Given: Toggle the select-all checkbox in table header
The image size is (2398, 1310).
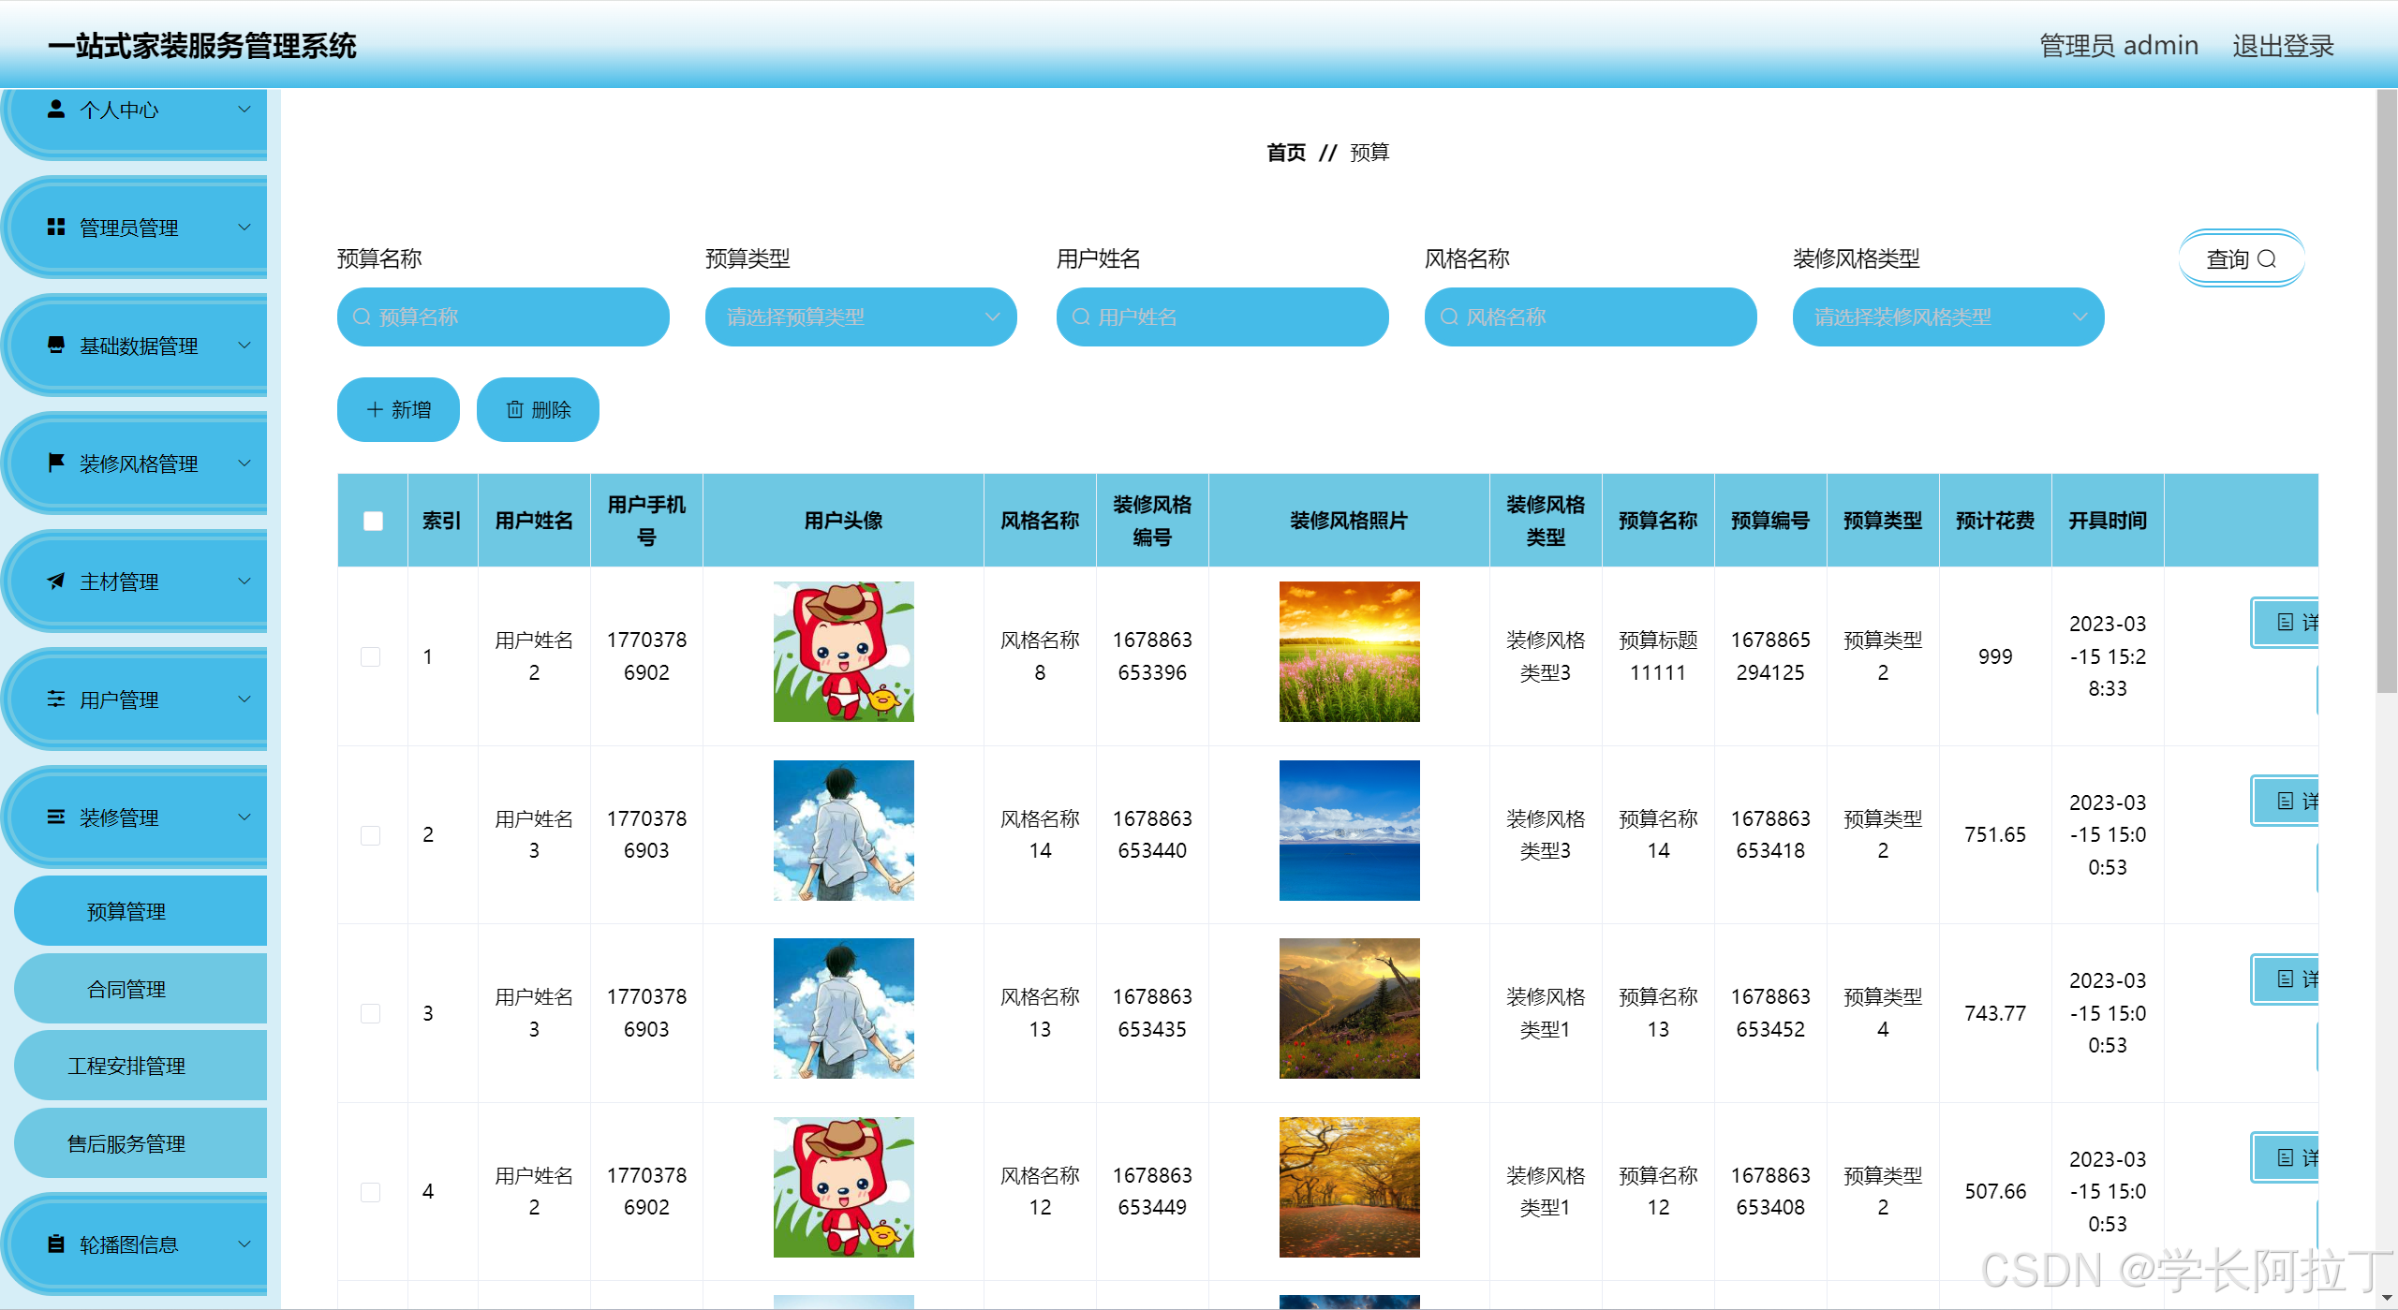Looking at the screenshot, I should tap(372, 521).
